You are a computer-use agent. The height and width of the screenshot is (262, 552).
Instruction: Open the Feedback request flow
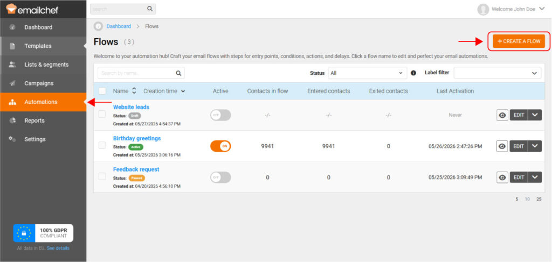click(x=136, y=169)
